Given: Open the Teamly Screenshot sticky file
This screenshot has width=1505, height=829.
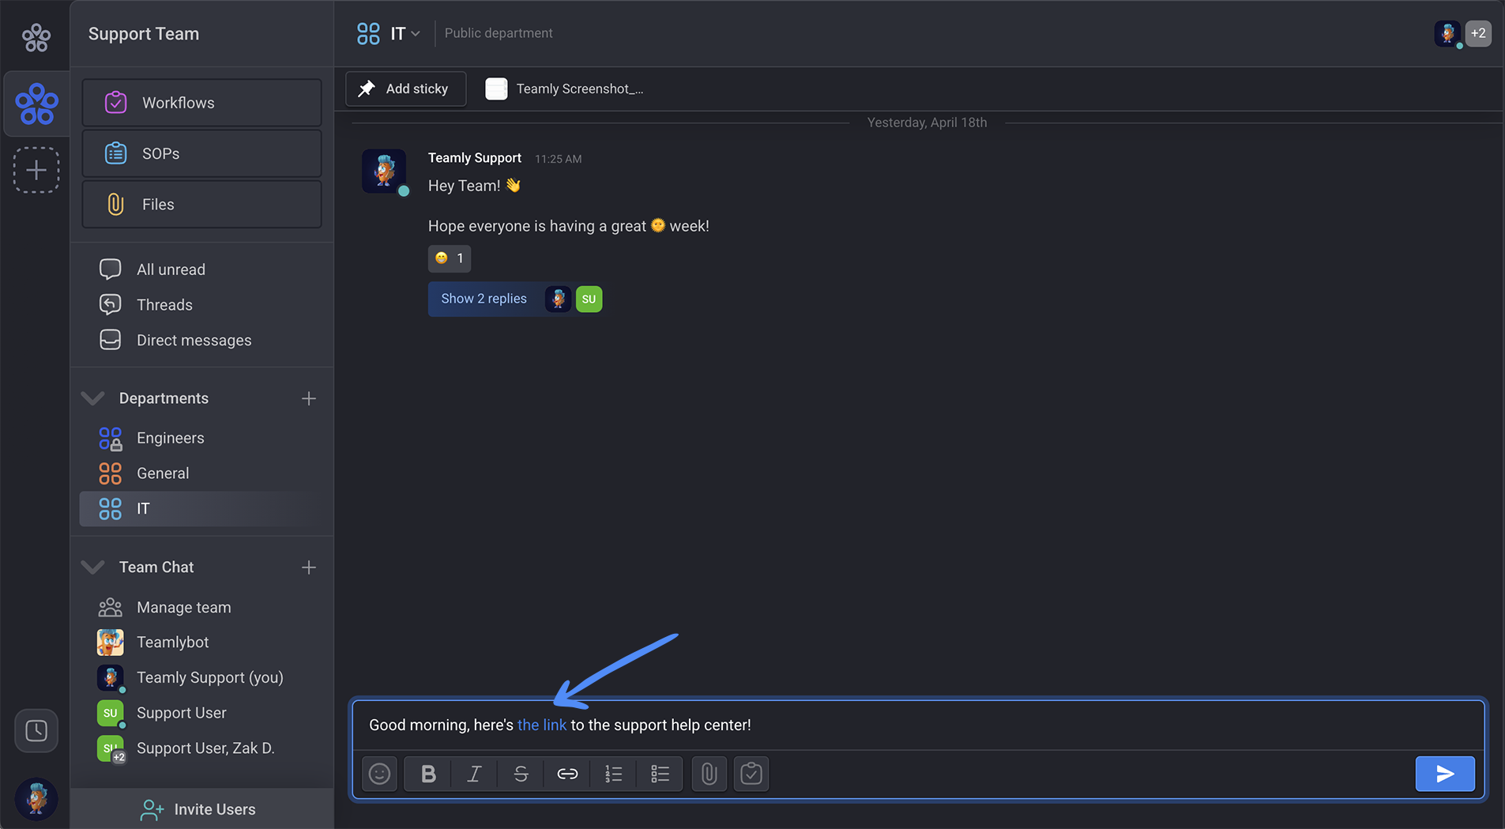Looking at the screenshot, I should [565, 89].
